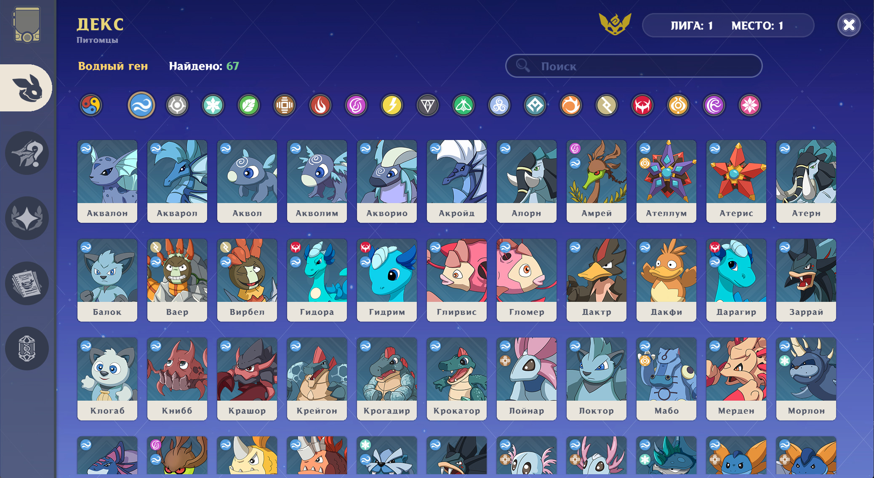This screenshot has width=874, height=478.
Task: Select the snowflake ice gene filter
Action: pos(213,105)
